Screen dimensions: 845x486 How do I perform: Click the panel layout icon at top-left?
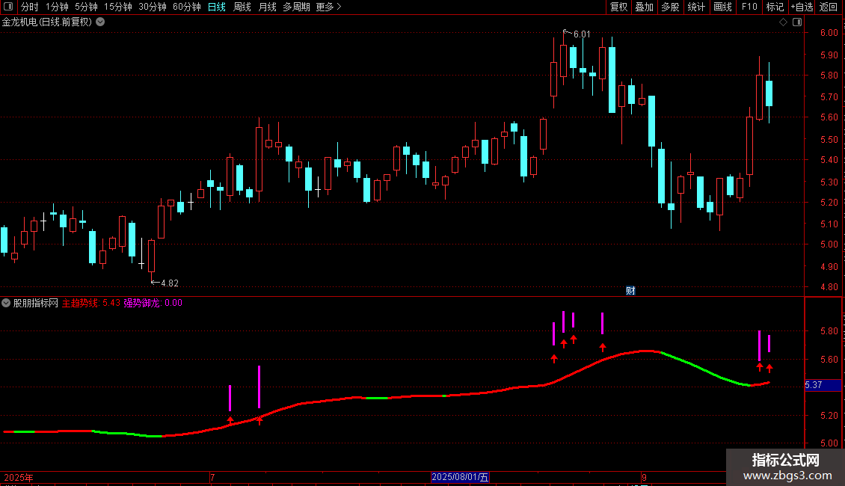8,7
